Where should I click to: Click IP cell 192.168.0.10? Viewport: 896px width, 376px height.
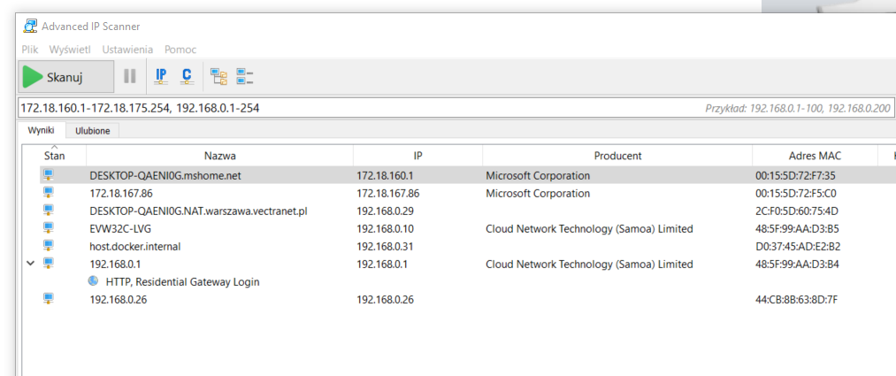click(x=385, y=229)
